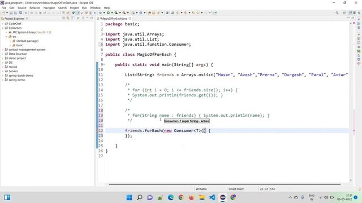This screenshot has height=203, width=362.
Task: Click the editor horizontal scrollbar
Action: (225, 184)
